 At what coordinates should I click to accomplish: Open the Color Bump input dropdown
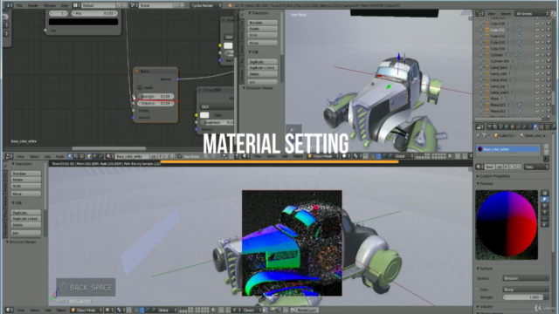526,290
